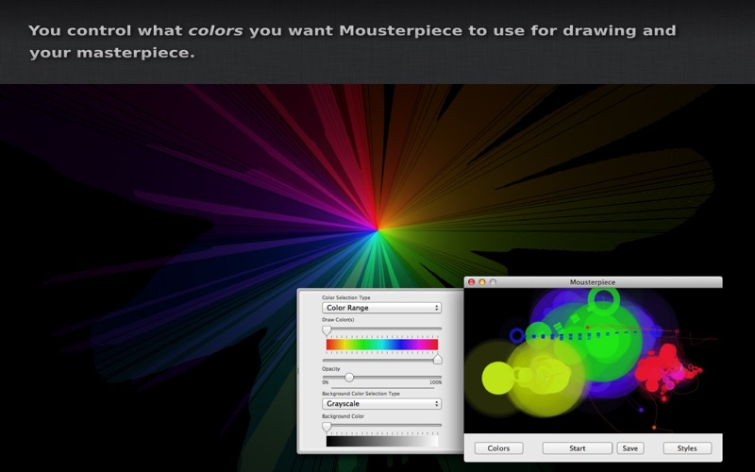
Task: Close the Mousterpiece window
Action: 471,282
